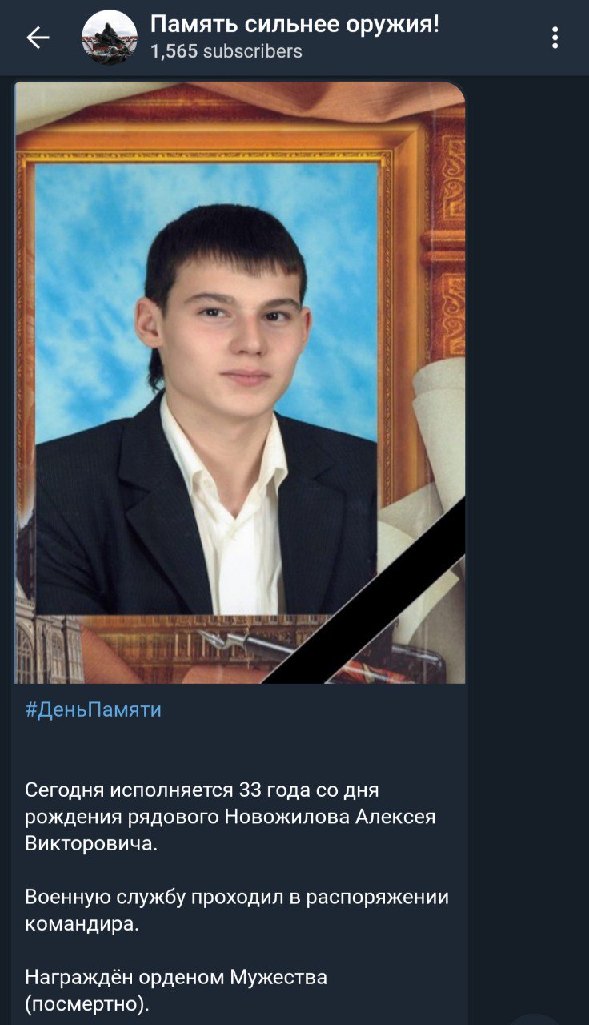Open the three-dot options menu
The height and width of the screenshot is (1025, 589).
coord(555,38)
